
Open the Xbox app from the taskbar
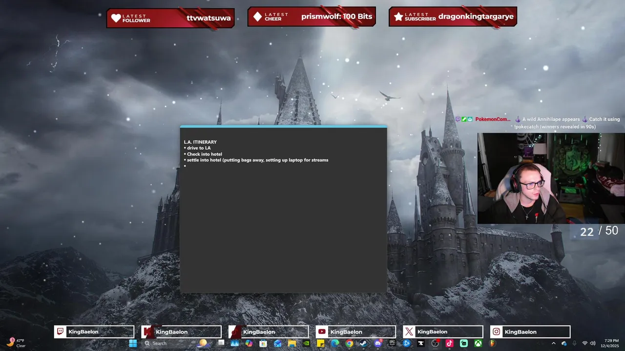[478, 343]
